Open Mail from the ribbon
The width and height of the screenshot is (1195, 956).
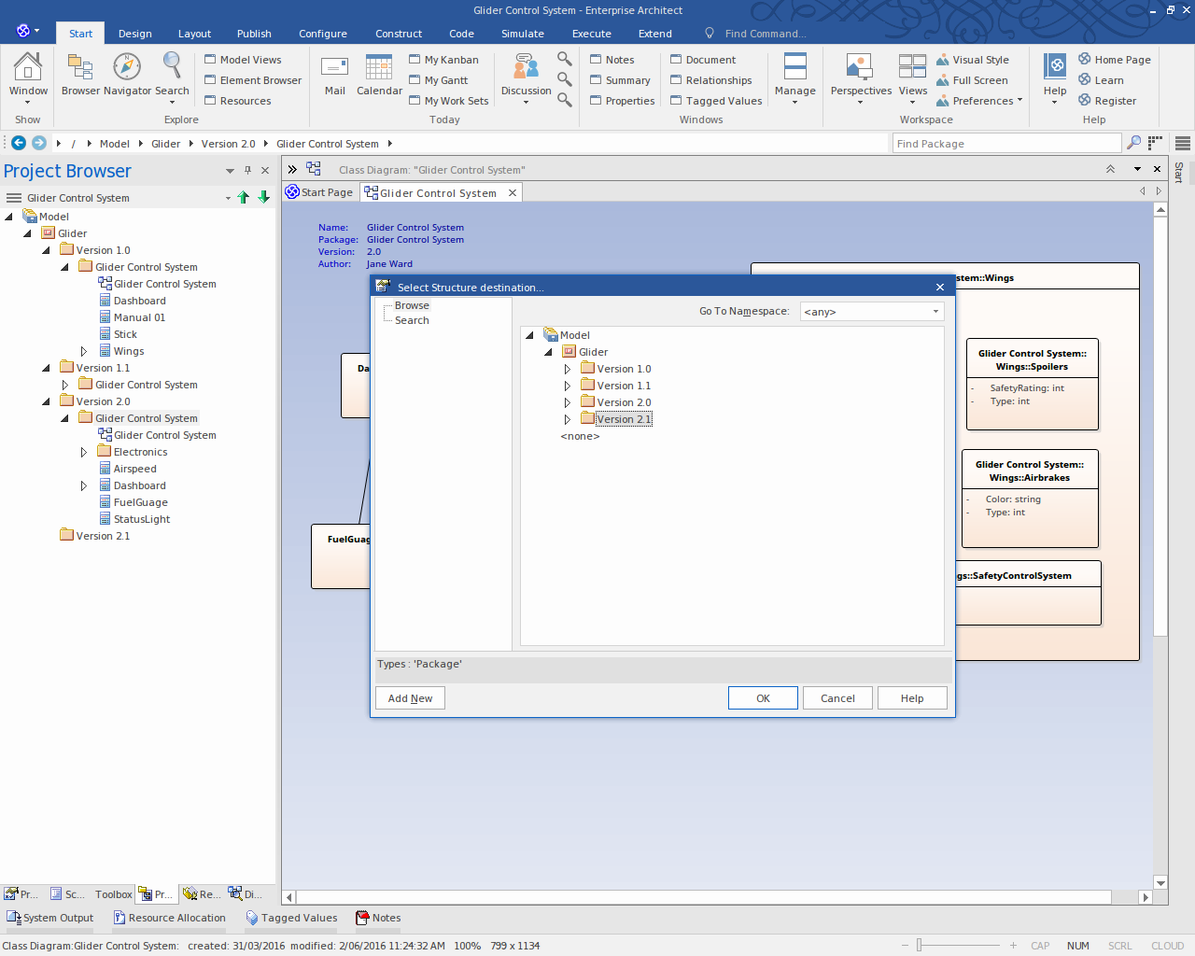coord(334,68)
